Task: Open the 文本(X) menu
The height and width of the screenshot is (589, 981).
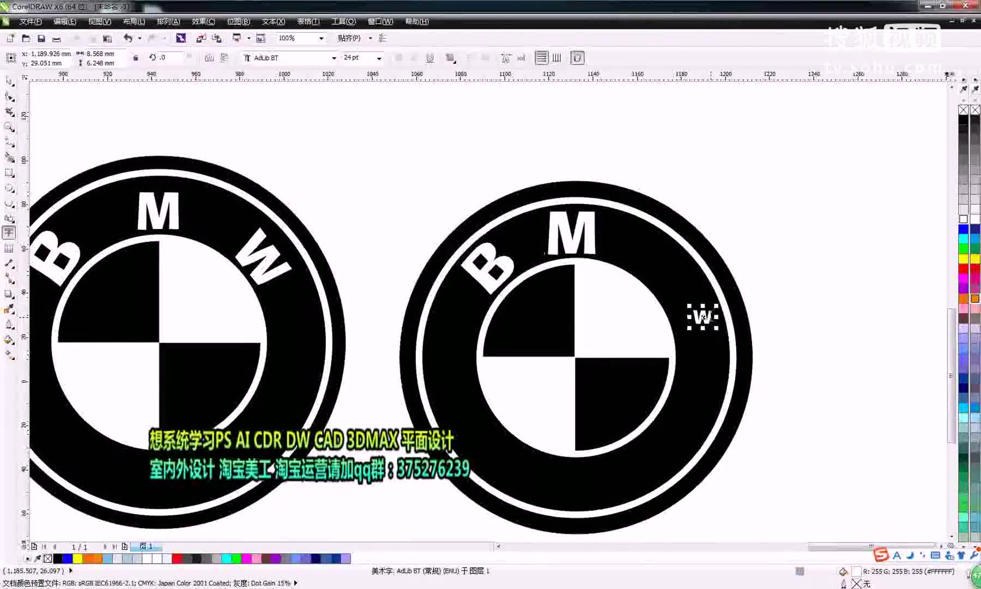Action: pos(274,22)
